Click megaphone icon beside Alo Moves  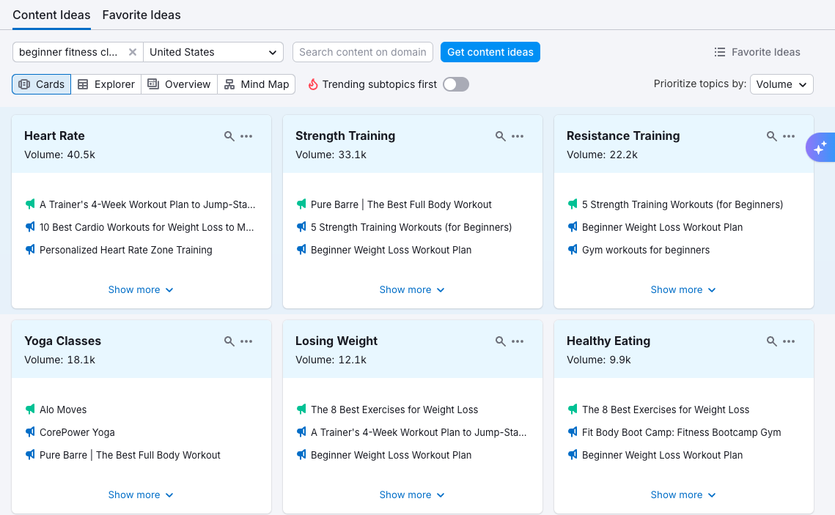coord(30,410)
